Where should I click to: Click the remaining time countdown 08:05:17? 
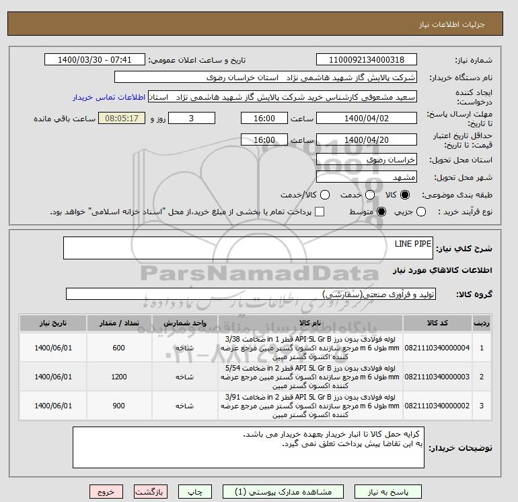point(122,118)
